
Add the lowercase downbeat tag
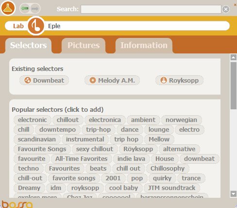(200, 159)
